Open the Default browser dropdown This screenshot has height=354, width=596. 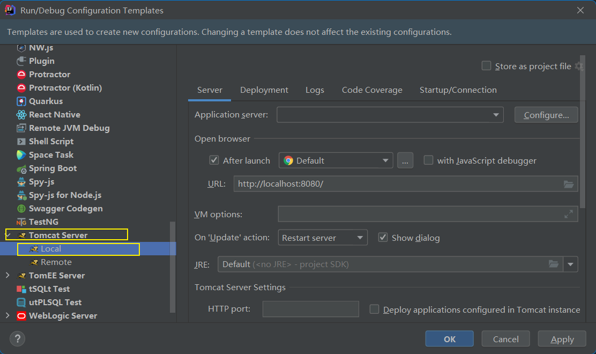coord(336,160)
